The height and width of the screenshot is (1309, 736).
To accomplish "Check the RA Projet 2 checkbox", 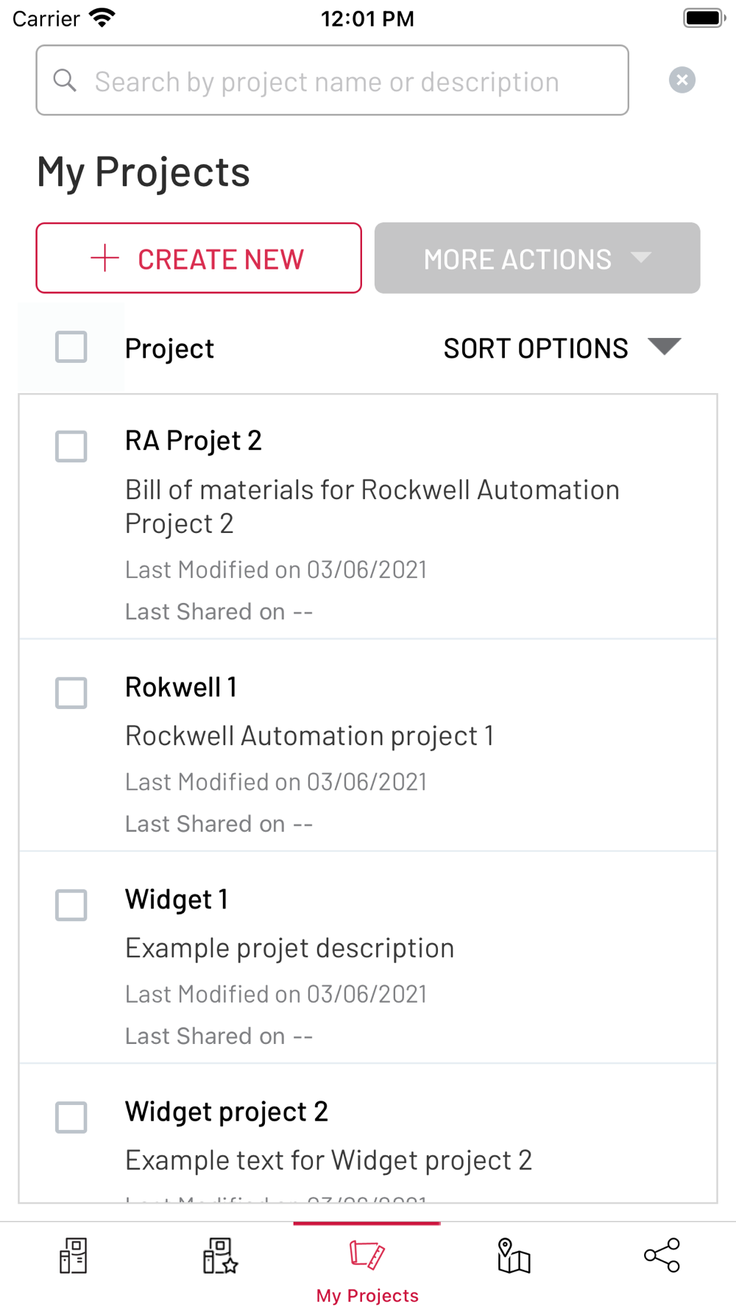I will (71, 446).
